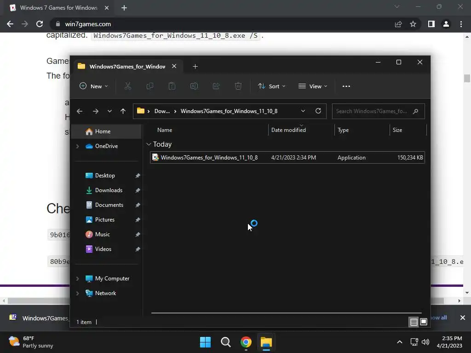This screenshot has height=353, width=471.
Task: Open clock and date in taskbar
Action: 449,342
